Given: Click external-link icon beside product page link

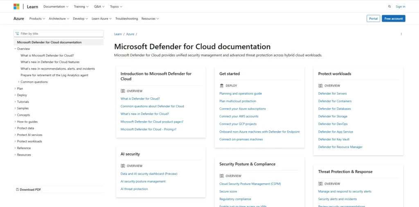Looking at the screenshot, I should click(x=182, y=122).
